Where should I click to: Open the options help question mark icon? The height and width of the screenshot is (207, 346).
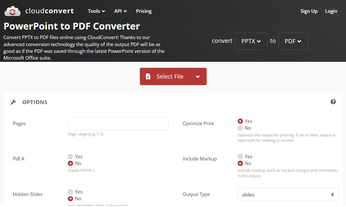click(333, 102)
